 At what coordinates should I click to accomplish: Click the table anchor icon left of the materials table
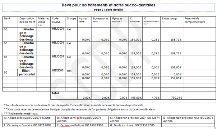(x=1, y=114)
